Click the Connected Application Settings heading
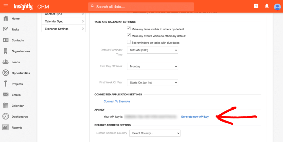The width and height of the screenshot is (283, 142). 118,94
